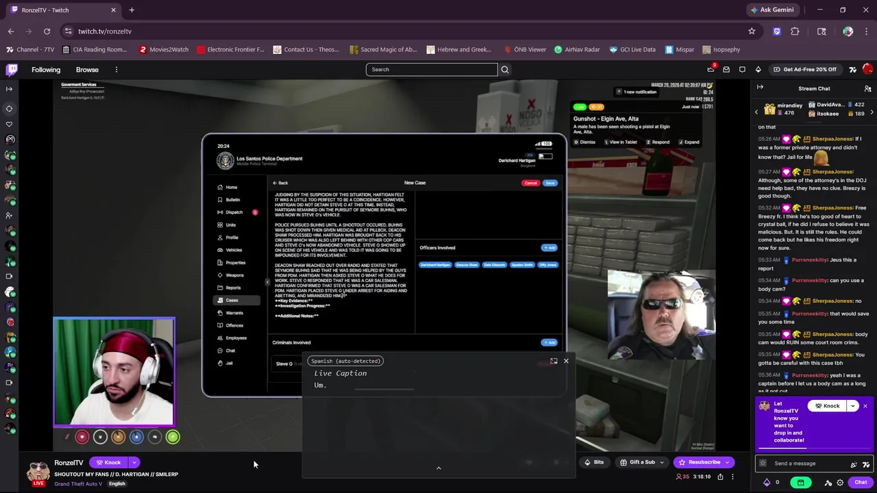This screenshot has width=877, height=493.
Task: Bookmark this tab with star icon
Action: click(752, 31)
